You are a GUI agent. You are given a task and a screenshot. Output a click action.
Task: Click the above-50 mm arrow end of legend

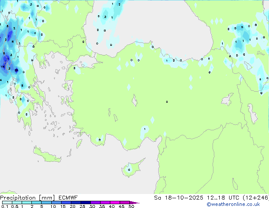(134, 202)
